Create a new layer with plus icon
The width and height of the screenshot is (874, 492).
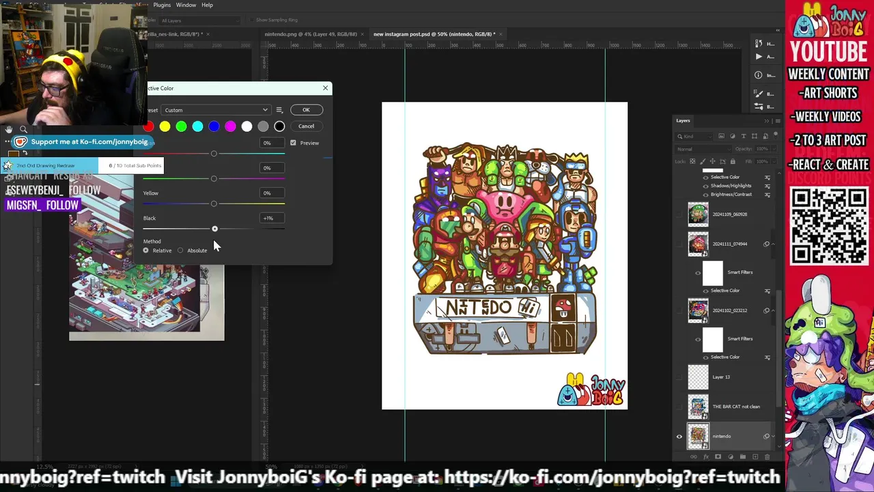click(755, 456)
